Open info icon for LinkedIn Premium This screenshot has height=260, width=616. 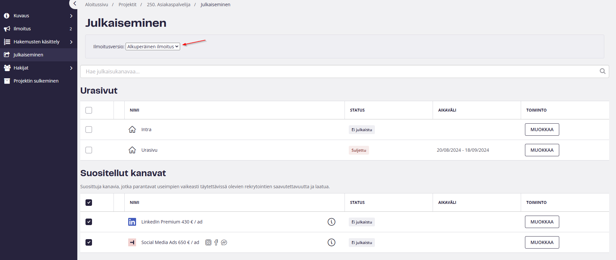coord(331,222)
